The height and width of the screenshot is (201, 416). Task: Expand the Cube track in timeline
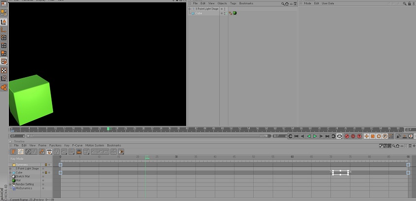coord(10,172)
